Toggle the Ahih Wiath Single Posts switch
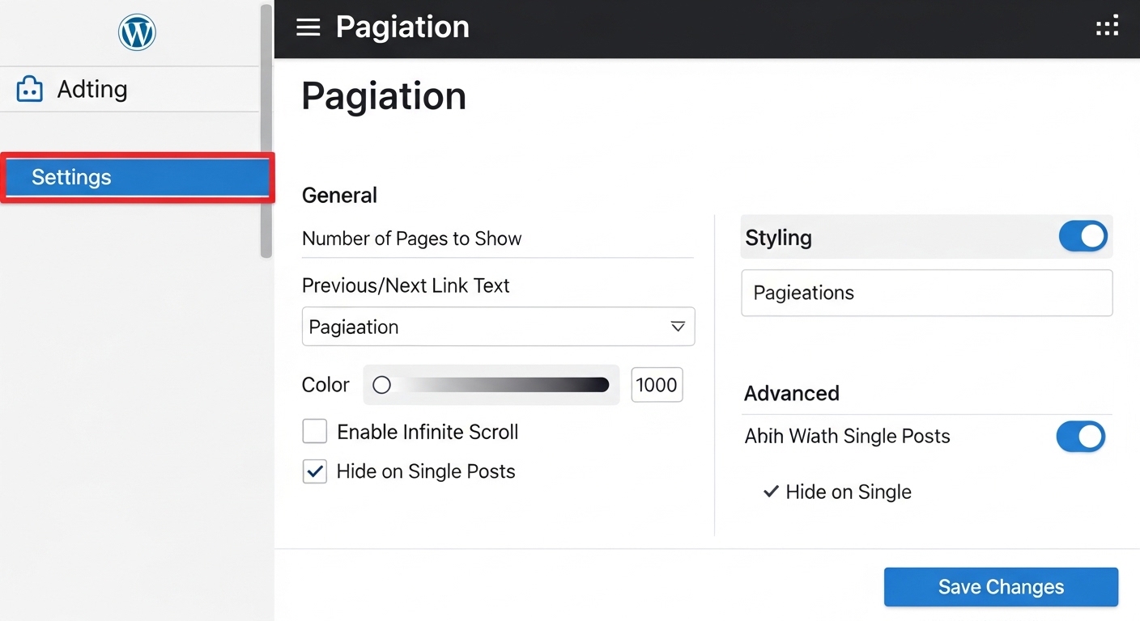This screenshot has height=621, width=1140. (1080, 437)
